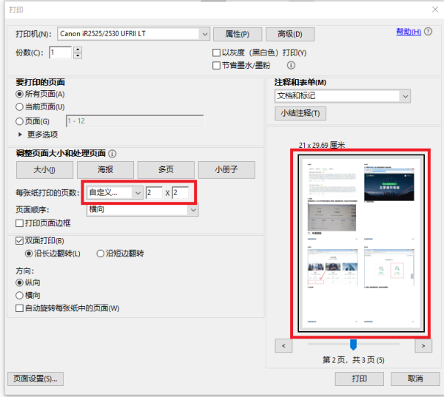The height and width of the screenshot is (397, 444).
Task: Select the 当前页面 radio button
Action: coord(20,107)
